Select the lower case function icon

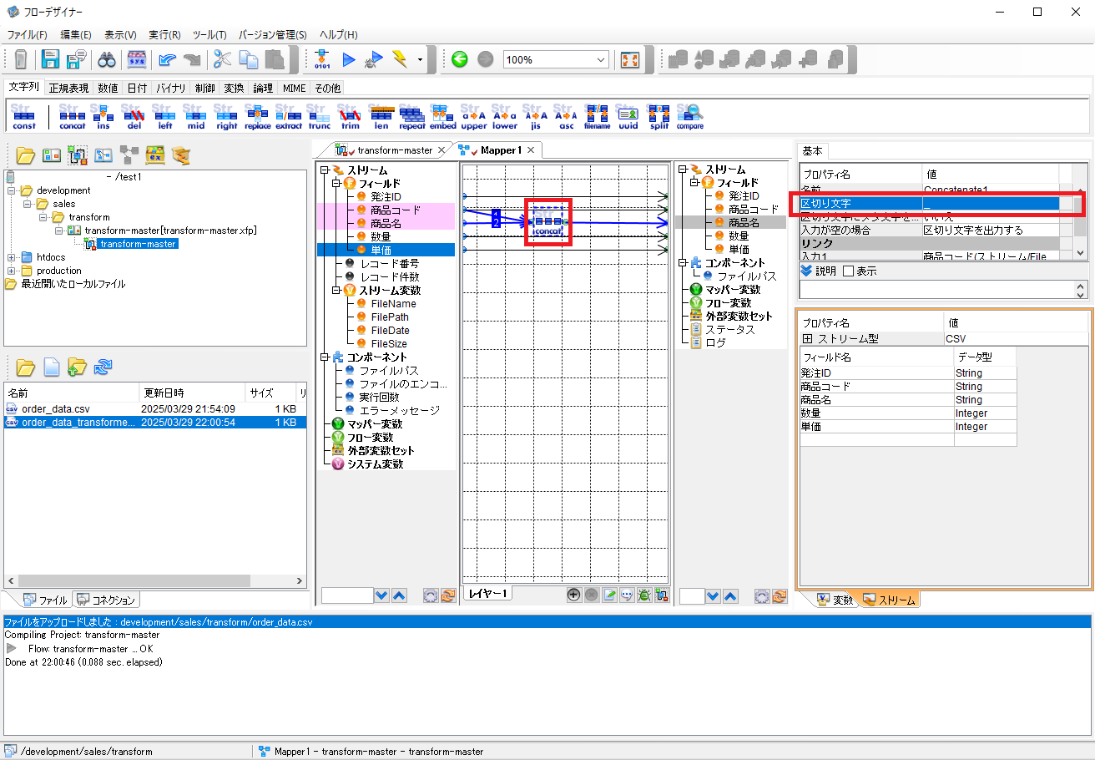click(x=504, y=116)
